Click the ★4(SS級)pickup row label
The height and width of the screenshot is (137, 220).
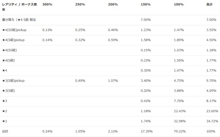click(15, 30)
